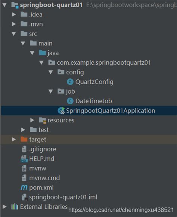Collapse the job package arrow
Screen dimensions: 177x217
pyautogui.click(x=51, y=91)
